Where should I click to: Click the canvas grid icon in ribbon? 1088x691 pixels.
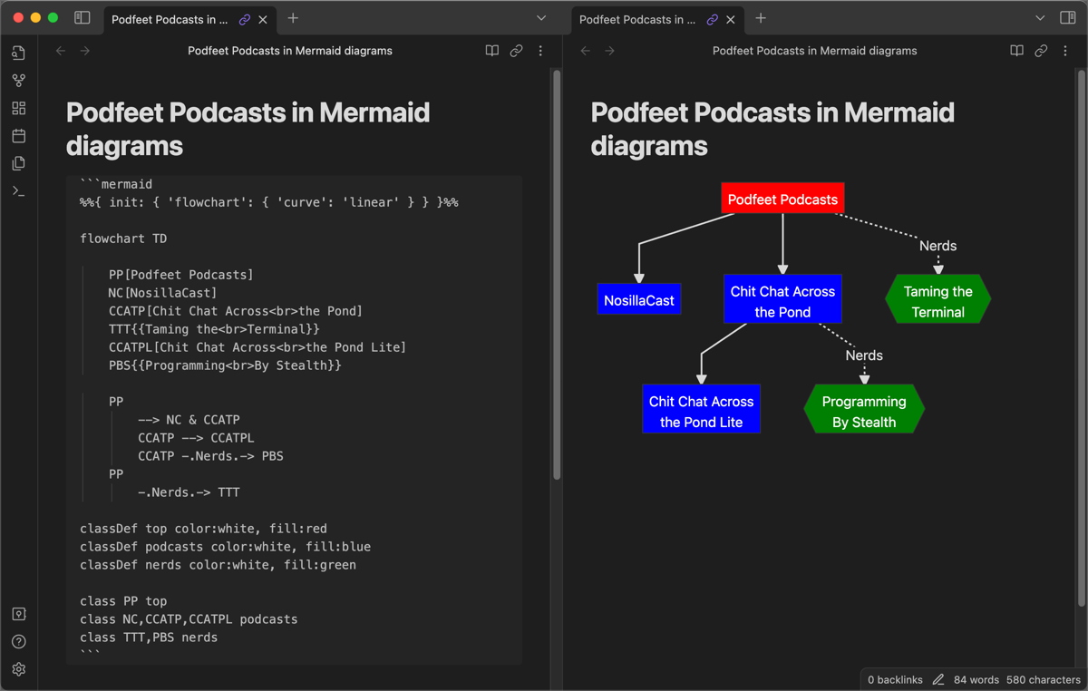click(x=19, y=108)
